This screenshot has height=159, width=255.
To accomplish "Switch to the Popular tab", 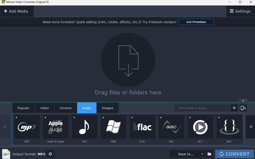I will coord(23,108).
